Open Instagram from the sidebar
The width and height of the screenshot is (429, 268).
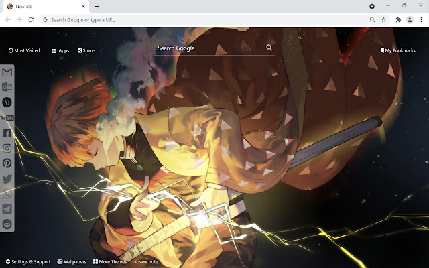(x=7, y=148)
